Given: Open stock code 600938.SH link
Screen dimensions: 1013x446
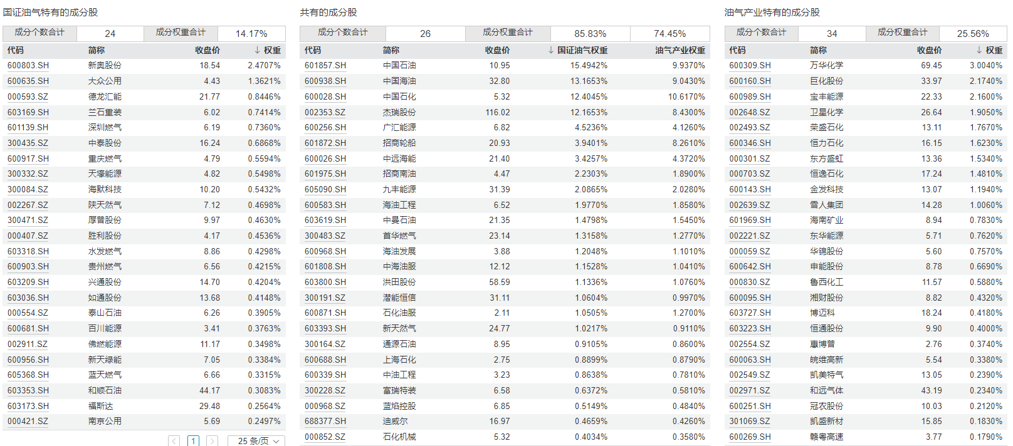Looking at the screenshot, I should point(325,81).
